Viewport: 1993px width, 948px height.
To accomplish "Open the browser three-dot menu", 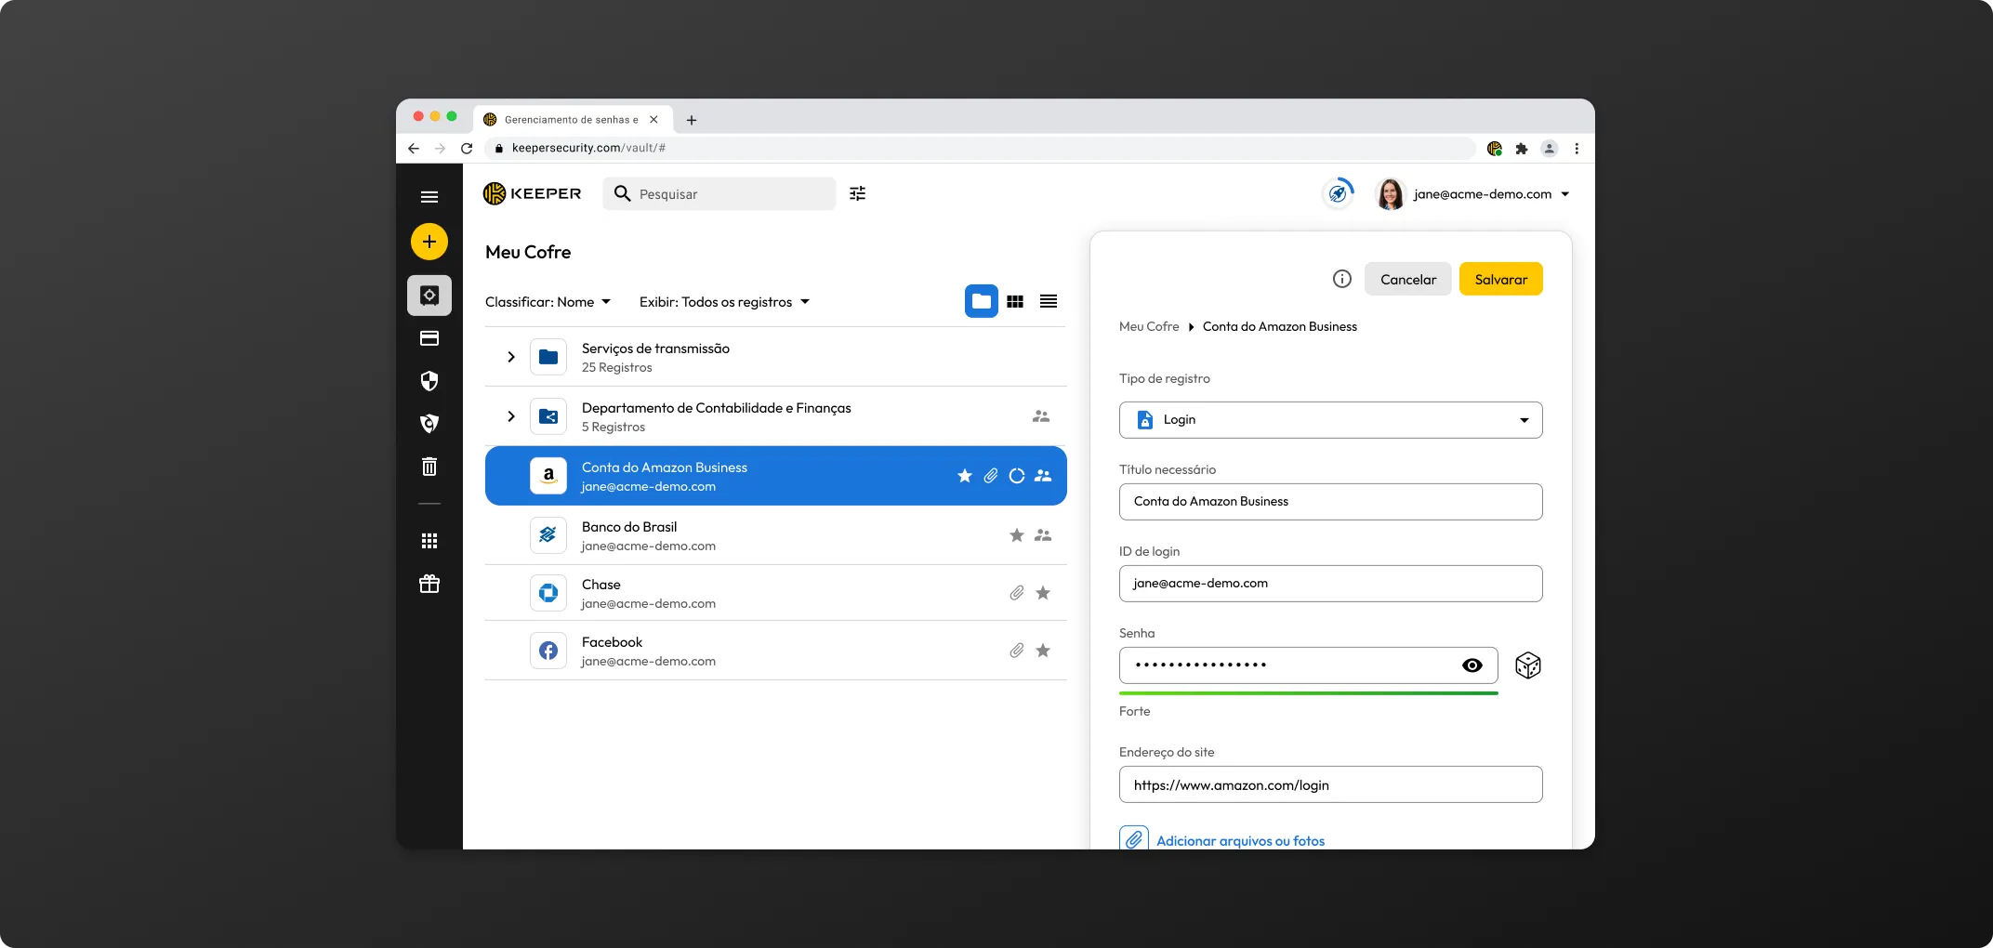I will point(1577,148).
